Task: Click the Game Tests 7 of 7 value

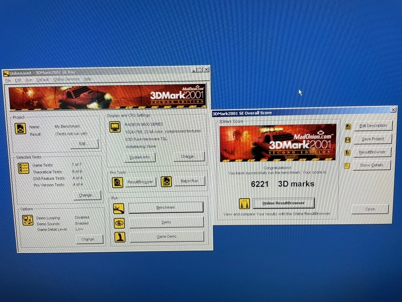Action: point(77,164)
